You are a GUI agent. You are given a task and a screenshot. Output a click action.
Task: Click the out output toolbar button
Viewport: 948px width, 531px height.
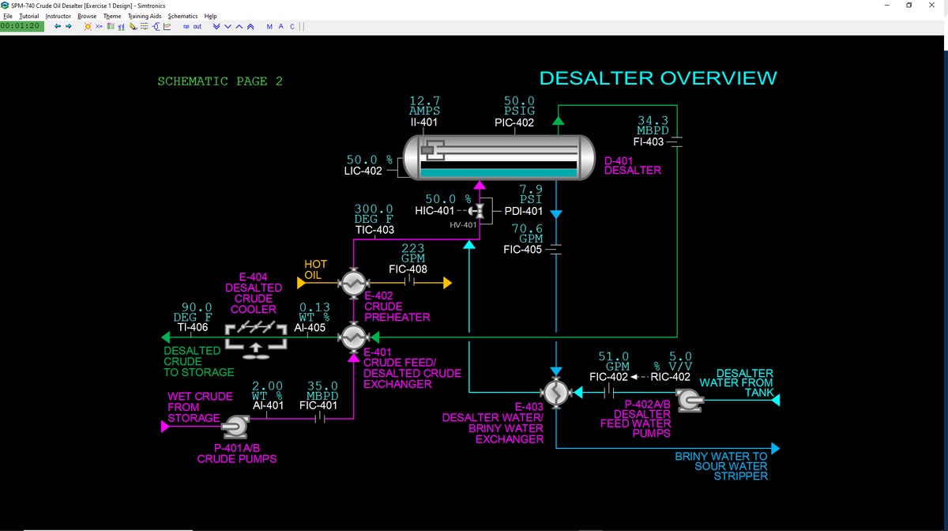tap(197, 26)
